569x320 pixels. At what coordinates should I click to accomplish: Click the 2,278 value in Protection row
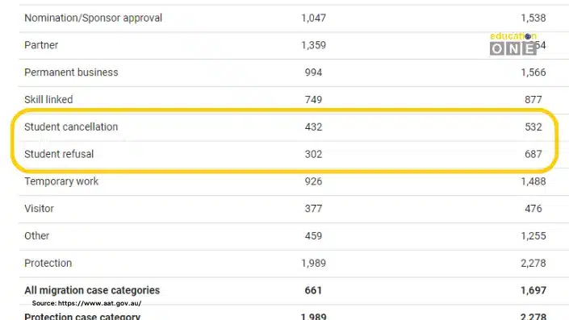click(533, 263)
